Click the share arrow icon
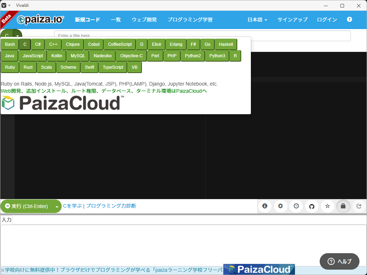The image size is (367, 275). (x=359, y=206)
